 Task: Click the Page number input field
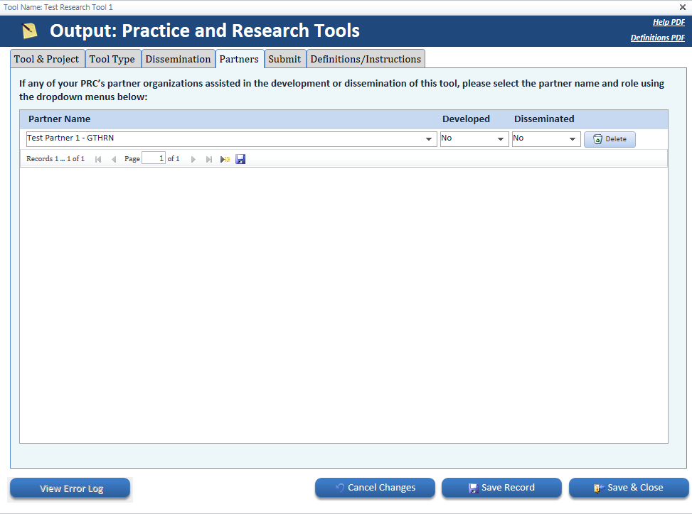tap(154, 158)
